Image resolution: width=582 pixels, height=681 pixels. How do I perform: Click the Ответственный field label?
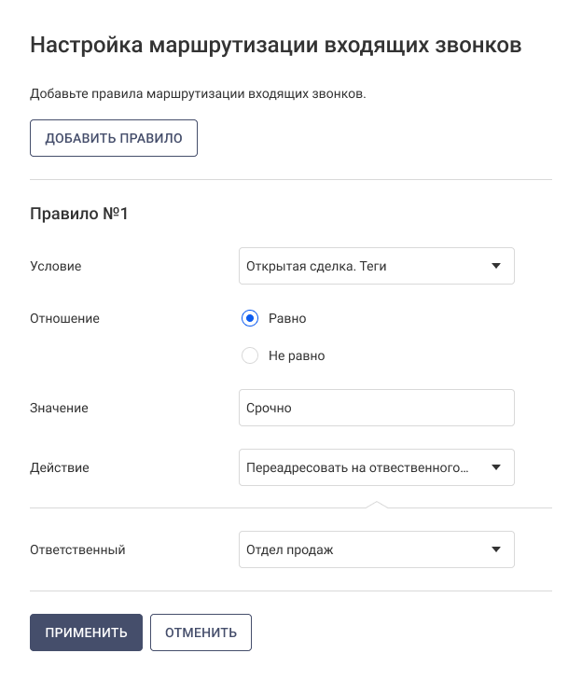[x=77, y=549]
